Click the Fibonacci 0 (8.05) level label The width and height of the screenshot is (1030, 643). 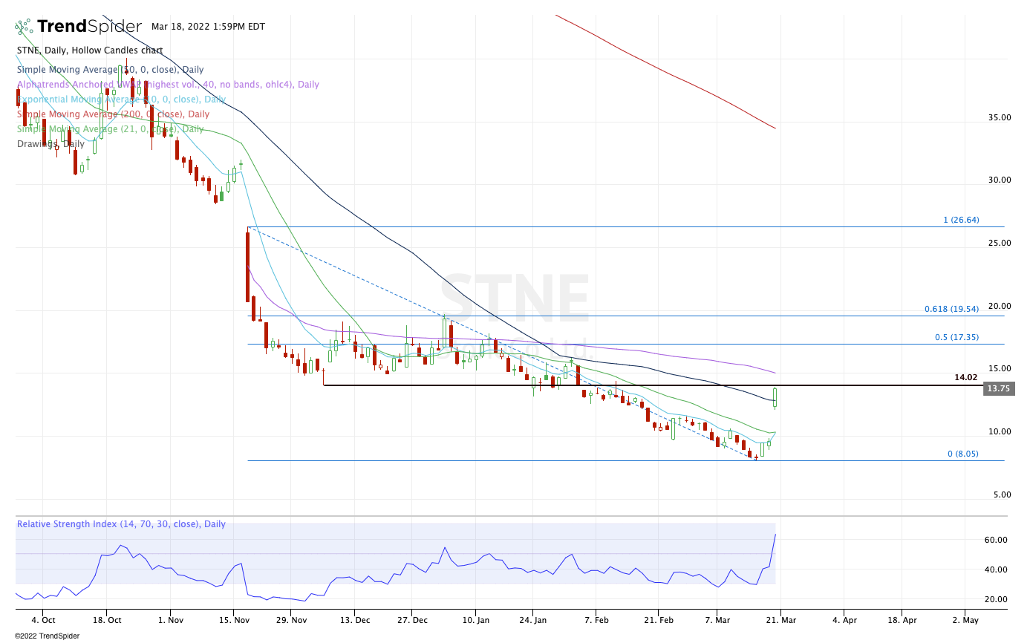tap(962, 454)
